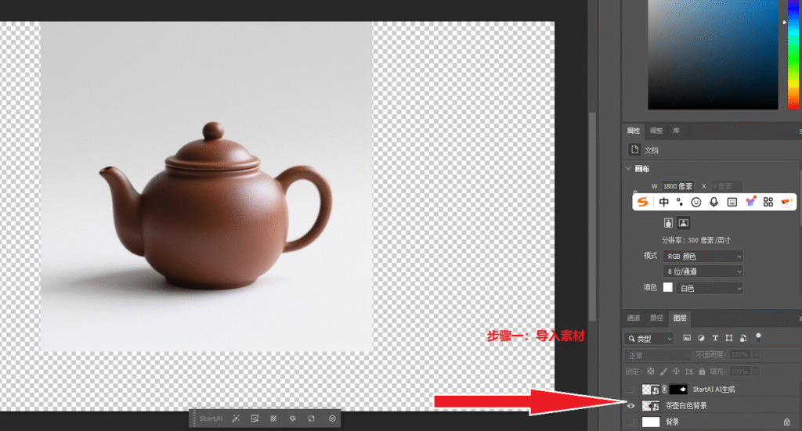Filter layers by pixel image icon

click(x=687, y=338)
